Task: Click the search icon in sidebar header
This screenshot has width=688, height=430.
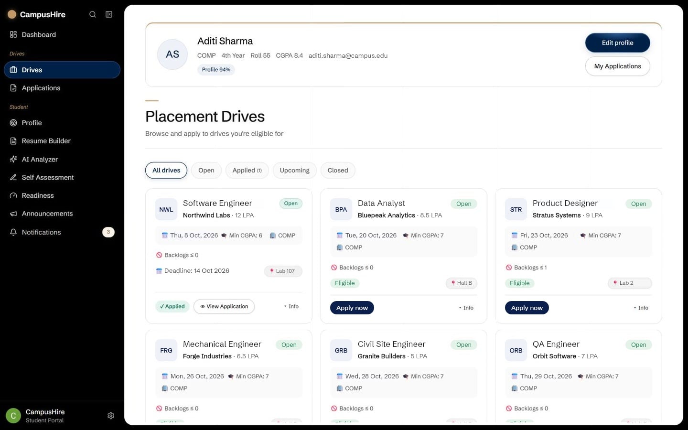Action: coord(93,14)
